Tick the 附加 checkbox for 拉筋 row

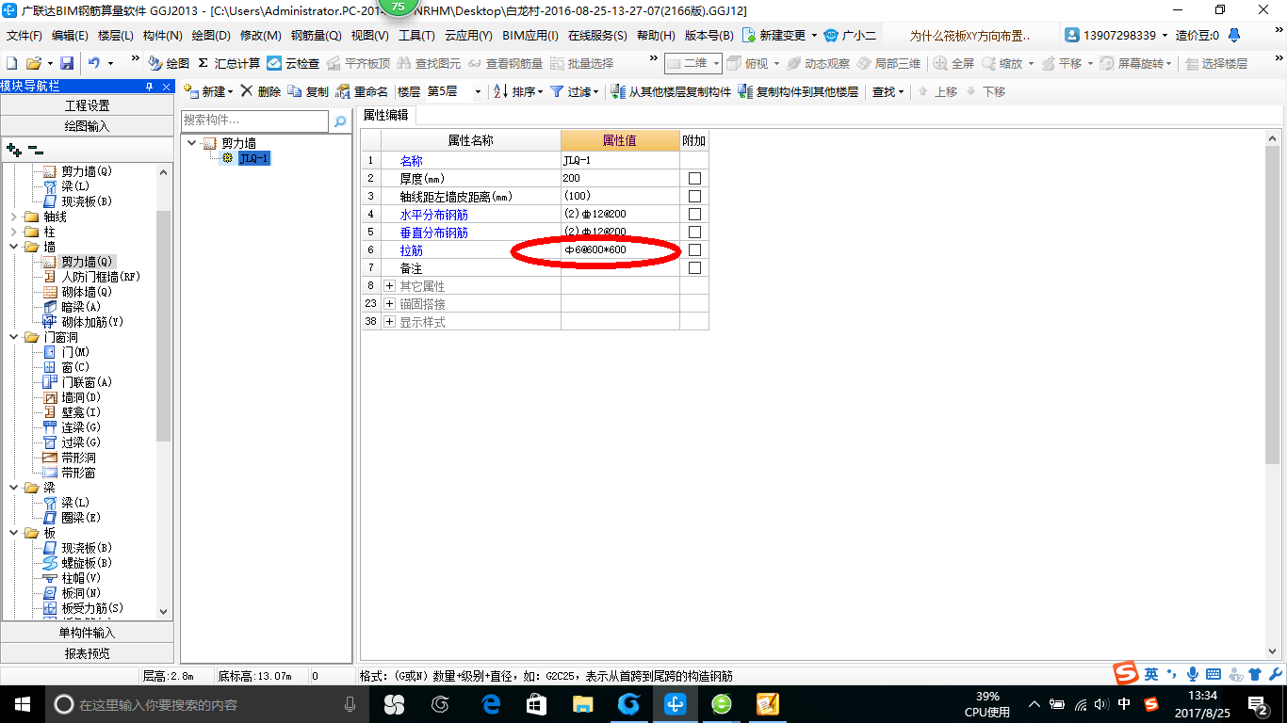pyautogui.click(x=694, y=250)
